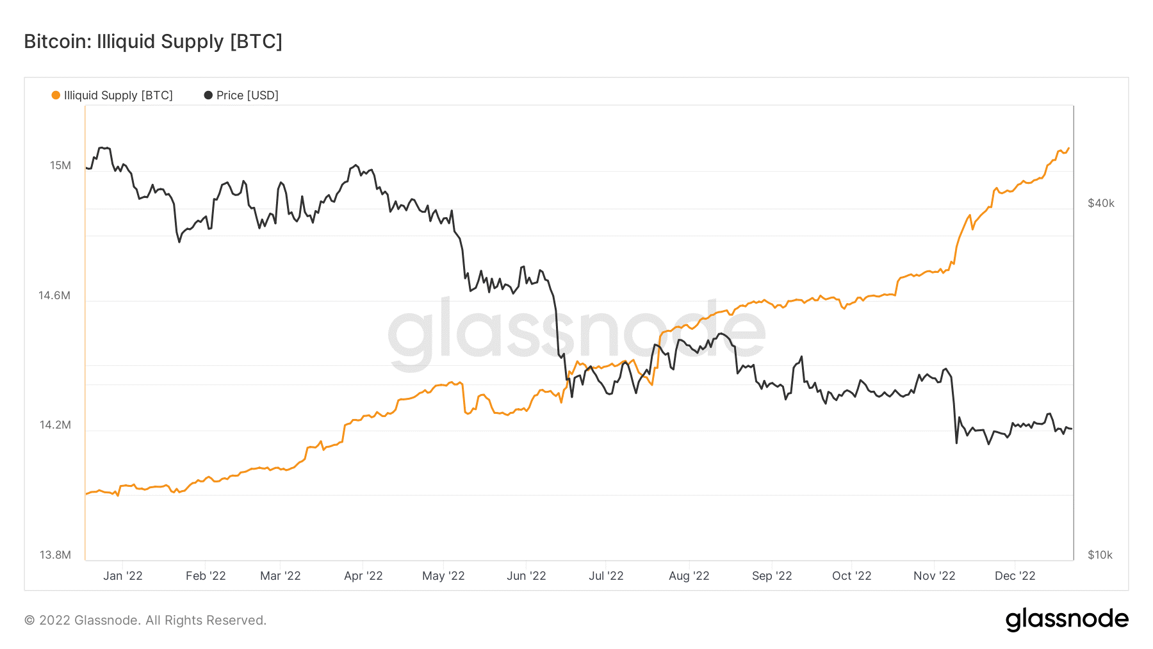This screenshot has width=1153, height=649.
Task: Select the $10k right axis value
Action: tap(1100, 555)
